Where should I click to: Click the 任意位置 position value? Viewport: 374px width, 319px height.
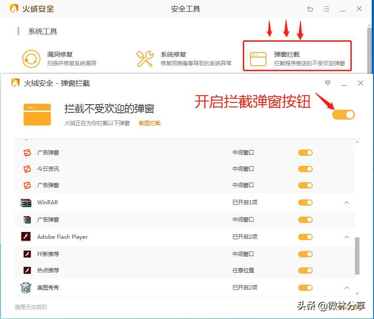coord(243,271)
